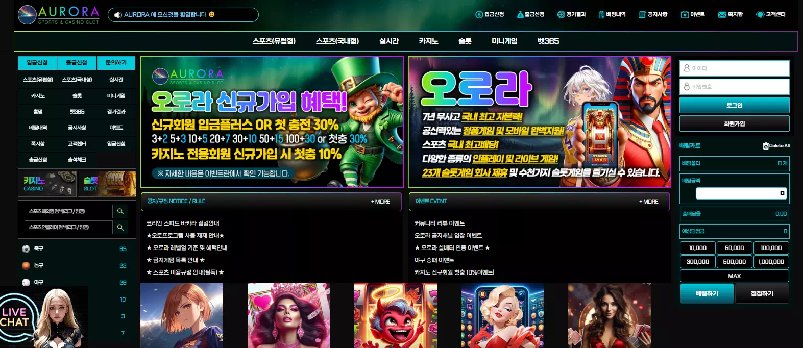This screenshot has height=348, width=803.
Task: Focus the 배팅금액 amount input
Action: pyautogui.click(x=741, y=193)
